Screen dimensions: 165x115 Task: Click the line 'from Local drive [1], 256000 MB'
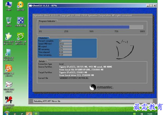(77, 75)
